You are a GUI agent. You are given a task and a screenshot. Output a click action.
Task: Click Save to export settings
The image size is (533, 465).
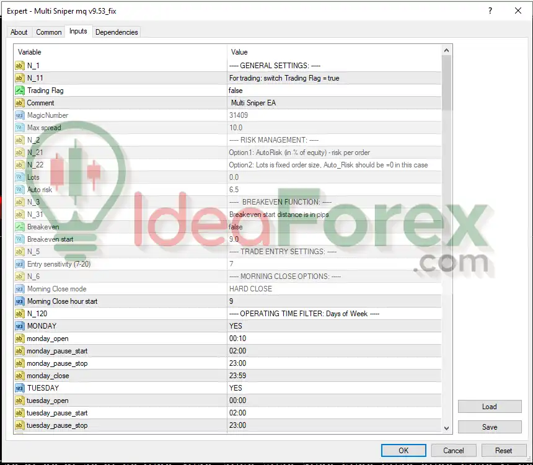[490, 427]
